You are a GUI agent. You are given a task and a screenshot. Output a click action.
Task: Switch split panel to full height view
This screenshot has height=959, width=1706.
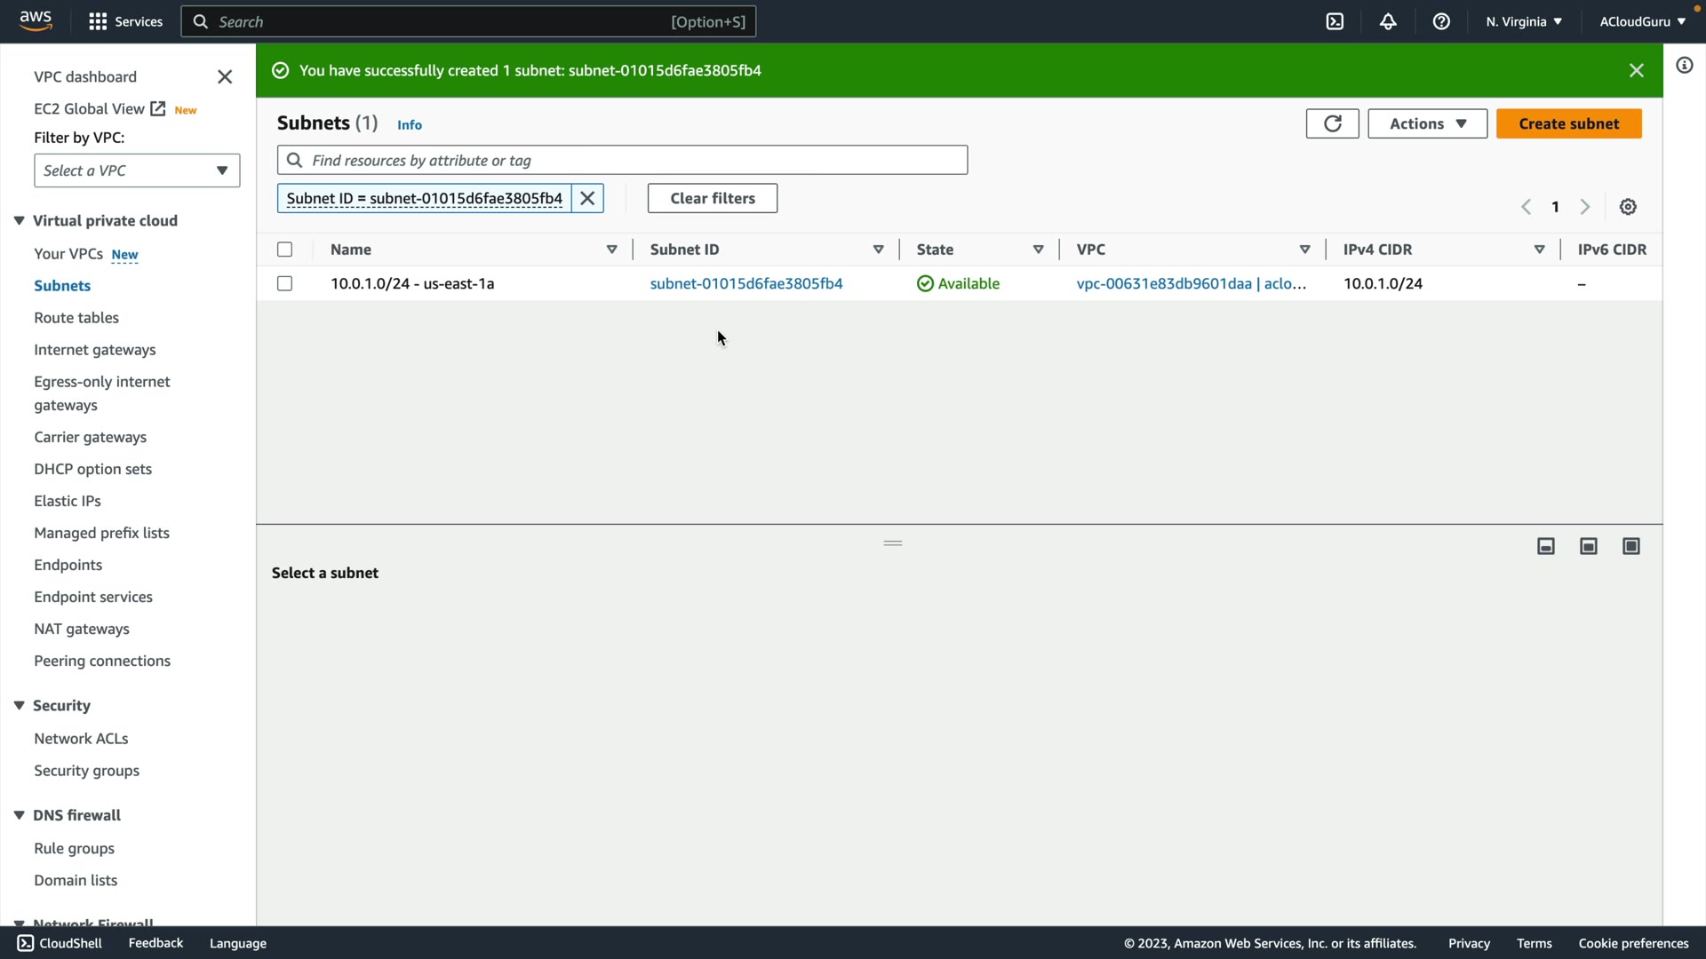click(x=1631, y=546)
